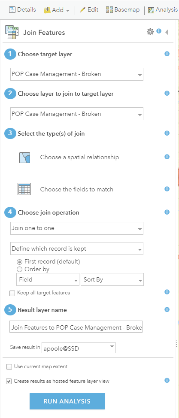Screen dimensions: 179x418
Task: Open the Basemap menu
Action: pos(123,10)
